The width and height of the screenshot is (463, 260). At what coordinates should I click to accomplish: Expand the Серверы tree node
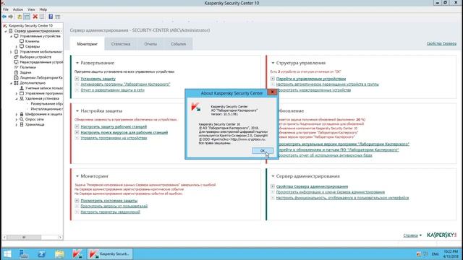[17, 46]
